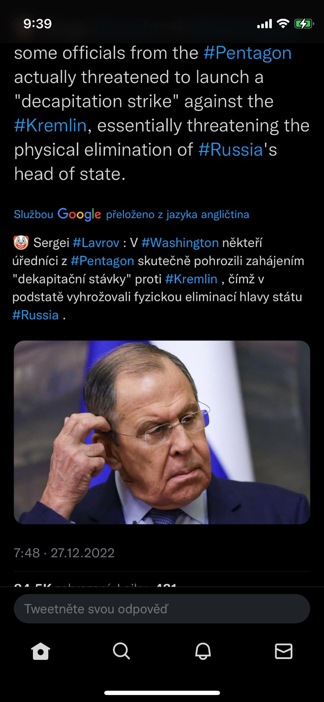Viewport: 324px width, 702px height.
Task: Open the Notifications bell tab
Action: [x=203, y=651]
